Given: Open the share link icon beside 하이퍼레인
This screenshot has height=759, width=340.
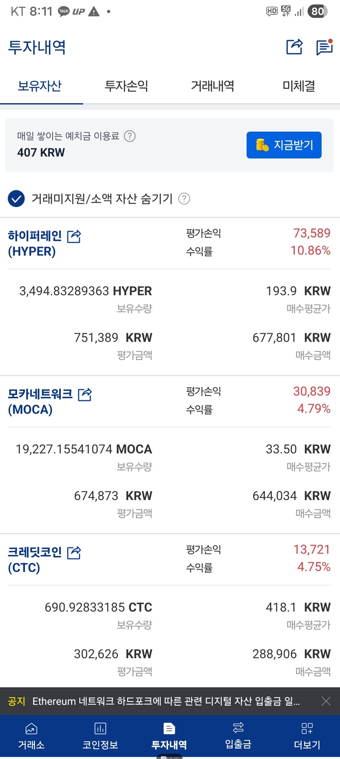Looking at the screenshot, I should click(x=74, y=236).
